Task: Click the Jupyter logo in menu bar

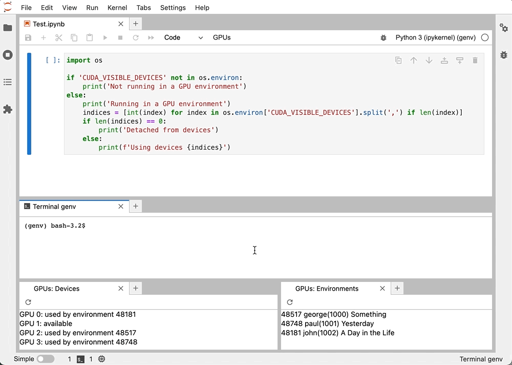Action: (x=8, y=7)
